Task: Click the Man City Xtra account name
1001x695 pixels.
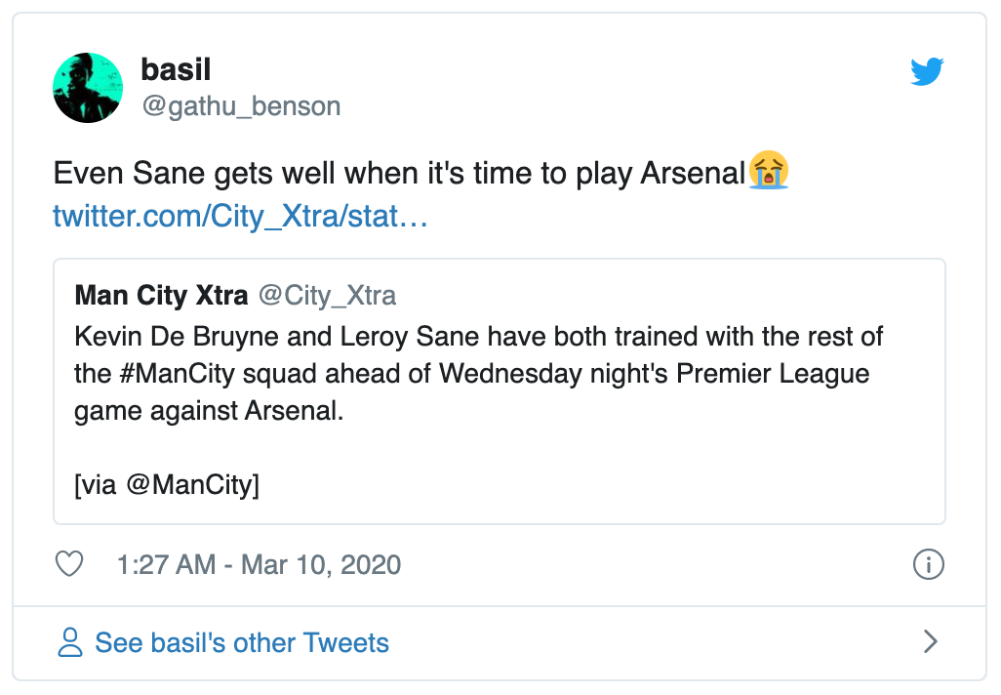Action: click(x=161, y=295)
